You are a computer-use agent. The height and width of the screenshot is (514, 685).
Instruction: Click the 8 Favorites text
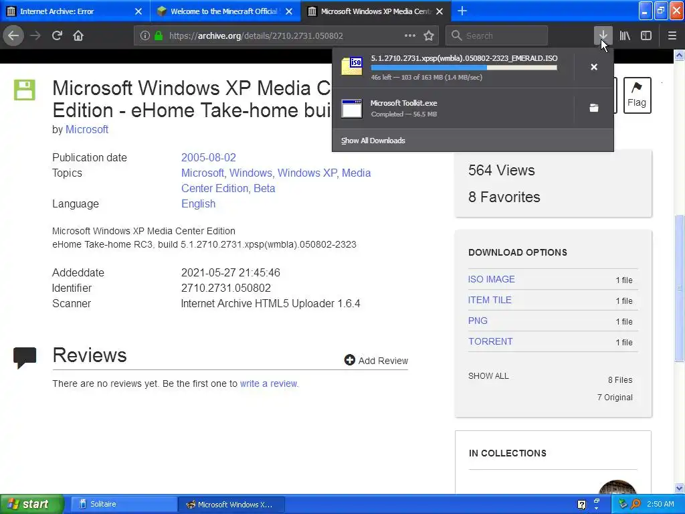tap(504, 197)
